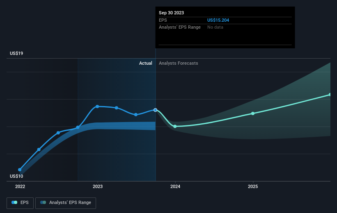Select the second-quarter 2022 EPS data point
Viewport: 337px width, 213px height.
(39, 150)
